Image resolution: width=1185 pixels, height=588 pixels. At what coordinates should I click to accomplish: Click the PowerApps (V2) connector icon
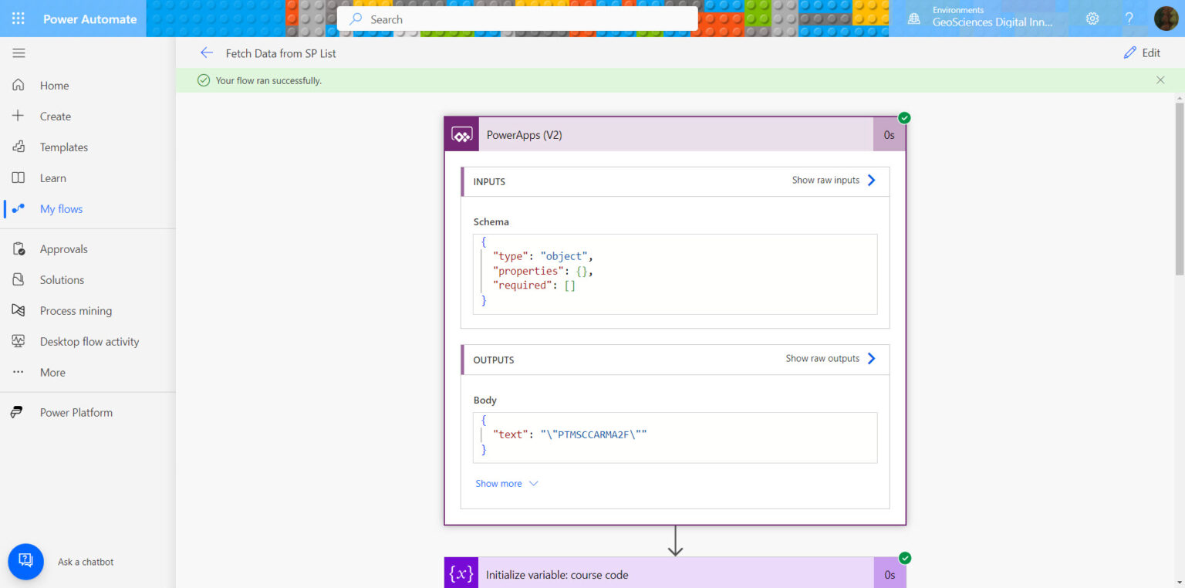click(x=461, y=133)
